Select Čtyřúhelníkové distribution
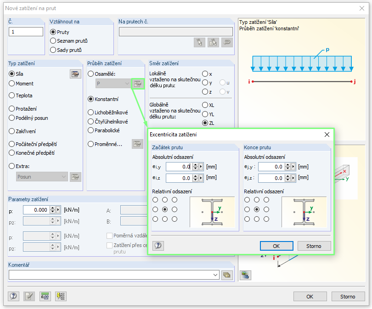Screen dimensions: 372x309 click(90, 121)
